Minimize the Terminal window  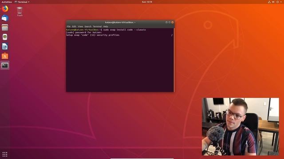(166, 23)
